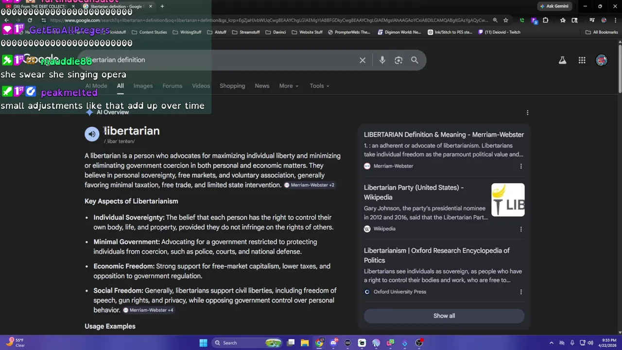Open OBS Studio from the taskbar
Viewport: 622px width, 350px height.
tap(419, 343)
